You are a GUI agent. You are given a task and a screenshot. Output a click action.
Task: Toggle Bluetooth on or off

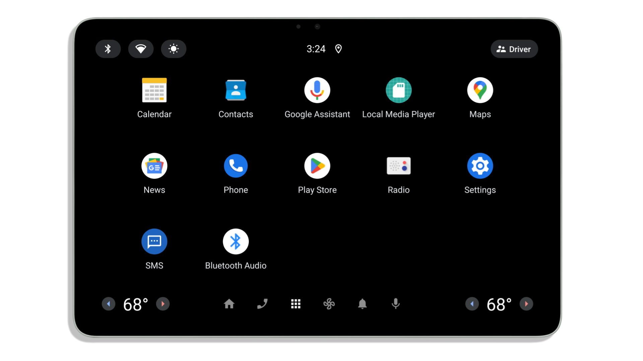tap(108, 49)
